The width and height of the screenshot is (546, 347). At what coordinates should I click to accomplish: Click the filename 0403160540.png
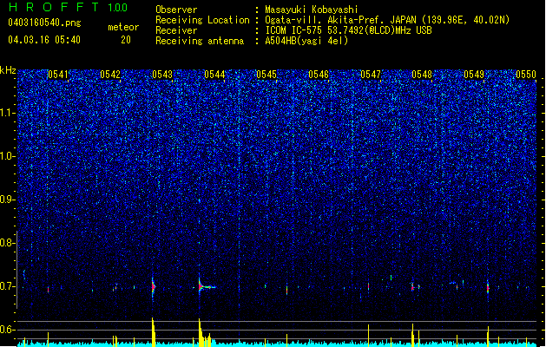pos(44,23)
